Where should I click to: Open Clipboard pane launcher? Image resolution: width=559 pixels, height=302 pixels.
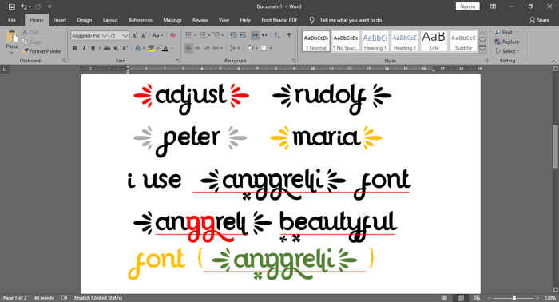tap(64, 61)
